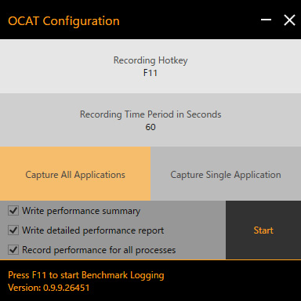Viewport: 301px width, 301px height.
Task: Click the Recording Hotkey label
Action: click(x=150, y=60)
